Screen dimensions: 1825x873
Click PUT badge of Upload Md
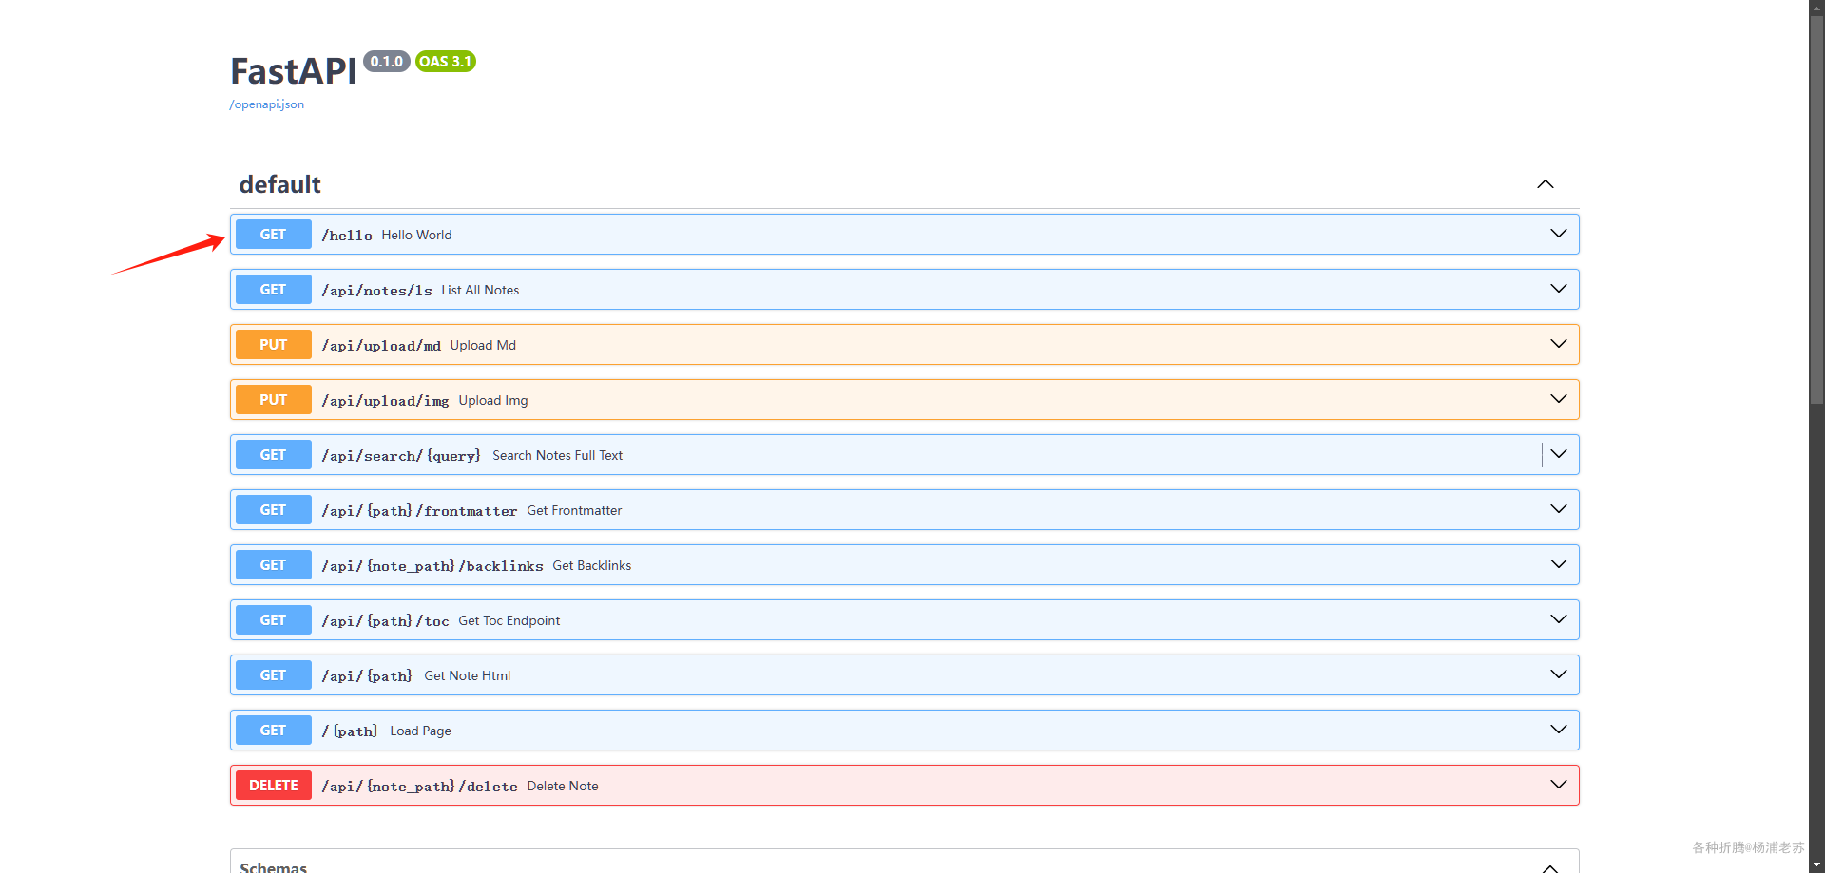[274, 345]
